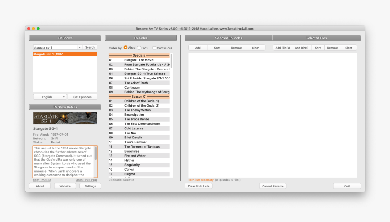Click Clear in Selected Episodes toolbar

point(255,48)
